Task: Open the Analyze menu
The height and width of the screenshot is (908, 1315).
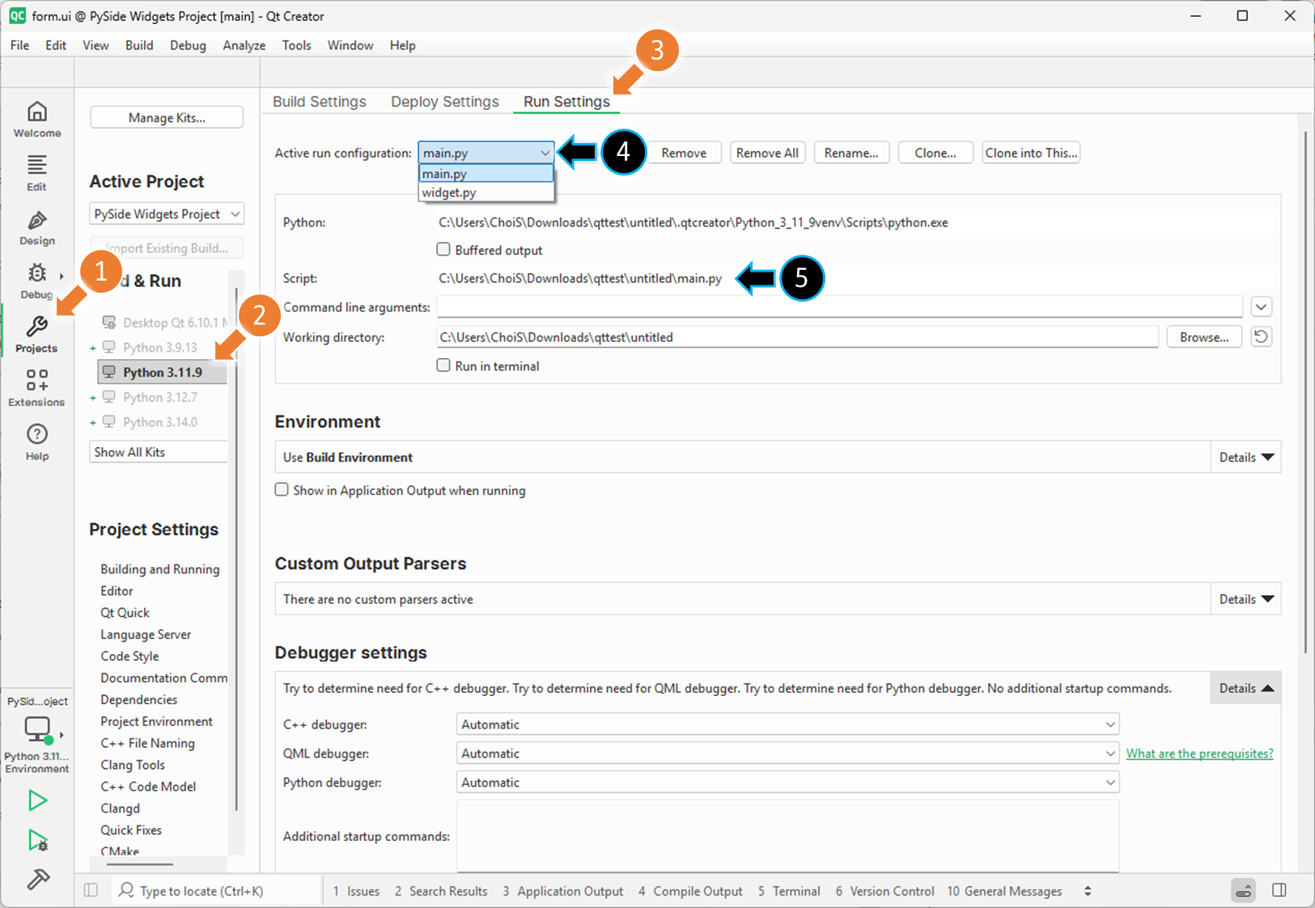Action: pyautogui.click(x=244, y=45)
